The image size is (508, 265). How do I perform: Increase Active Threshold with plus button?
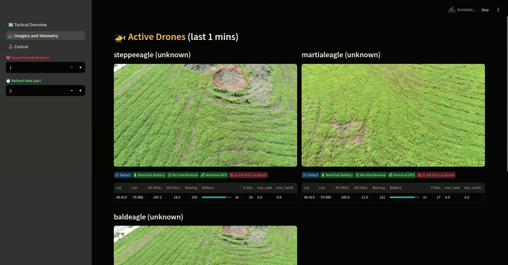click(x=80, y=68)
